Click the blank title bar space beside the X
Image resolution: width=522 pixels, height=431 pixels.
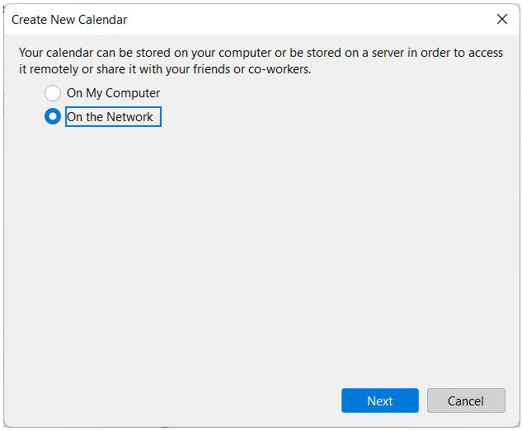point(309,20)
